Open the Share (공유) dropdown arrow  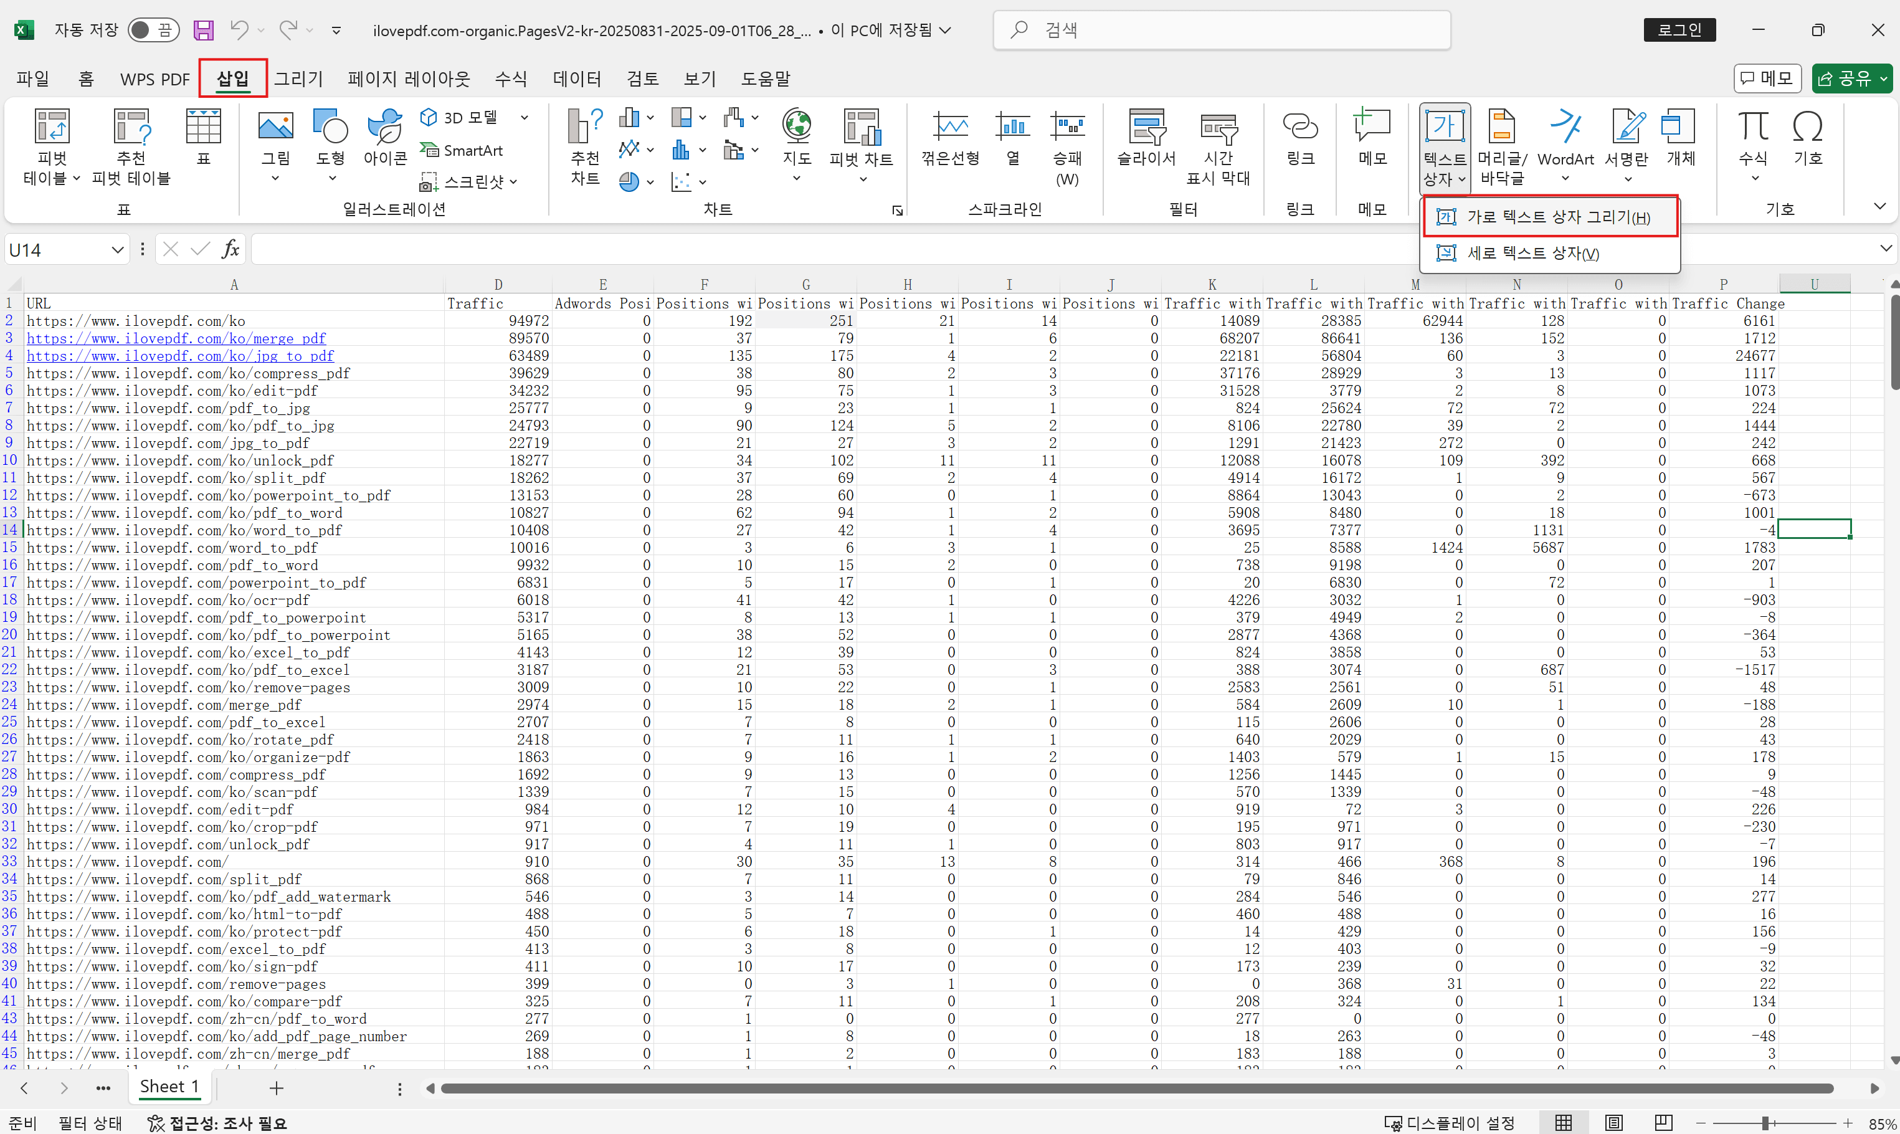(1884, 79)
